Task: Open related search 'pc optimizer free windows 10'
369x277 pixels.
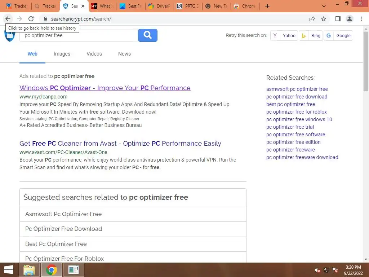Action: point(299,119)
